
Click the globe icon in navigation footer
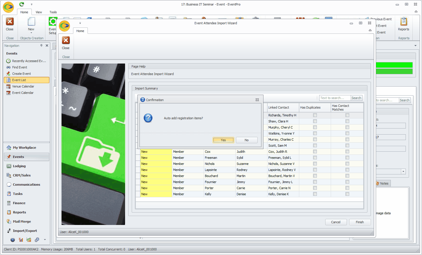13,240
